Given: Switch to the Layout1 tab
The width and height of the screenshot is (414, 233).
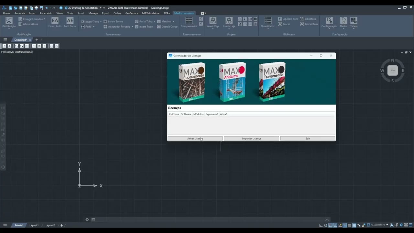Looking at the screenshot, I should (34, 225).
